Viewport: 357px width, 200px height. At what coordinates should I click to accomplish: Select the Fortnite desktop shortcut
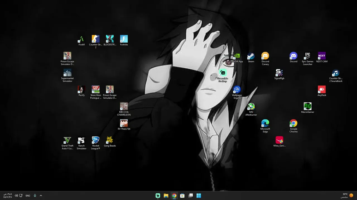(x=124, y=41)
